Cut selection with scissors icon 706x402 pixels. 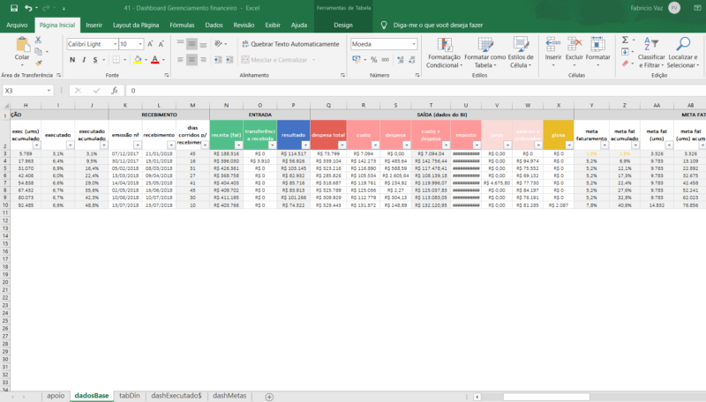(x=38, y=40)
